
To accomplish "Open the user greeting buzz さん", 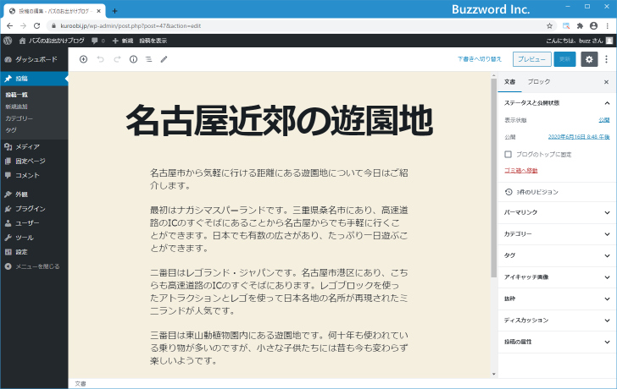I will (579, 41).
